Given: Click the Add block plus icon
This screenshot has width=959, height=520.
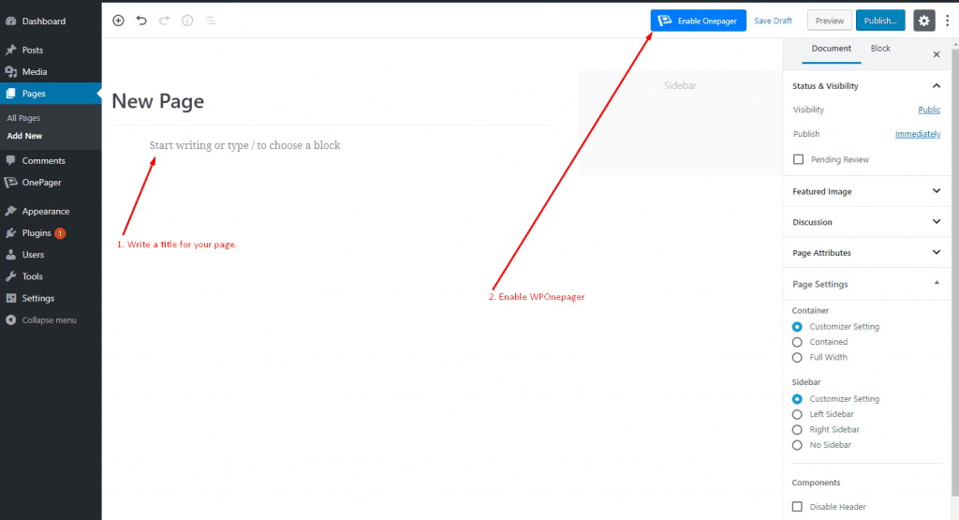Looking at the screenshot, I should [x=118, y=21].
